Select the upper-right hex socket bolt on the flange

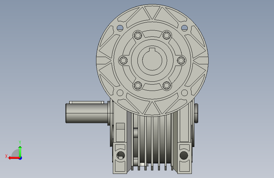pyautogui.click(x=167, y=35)
